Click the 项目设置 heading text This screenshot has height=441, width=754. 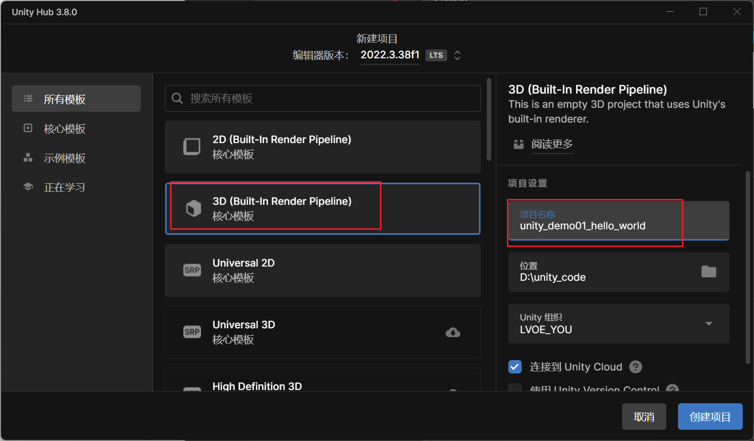point(528,183)
